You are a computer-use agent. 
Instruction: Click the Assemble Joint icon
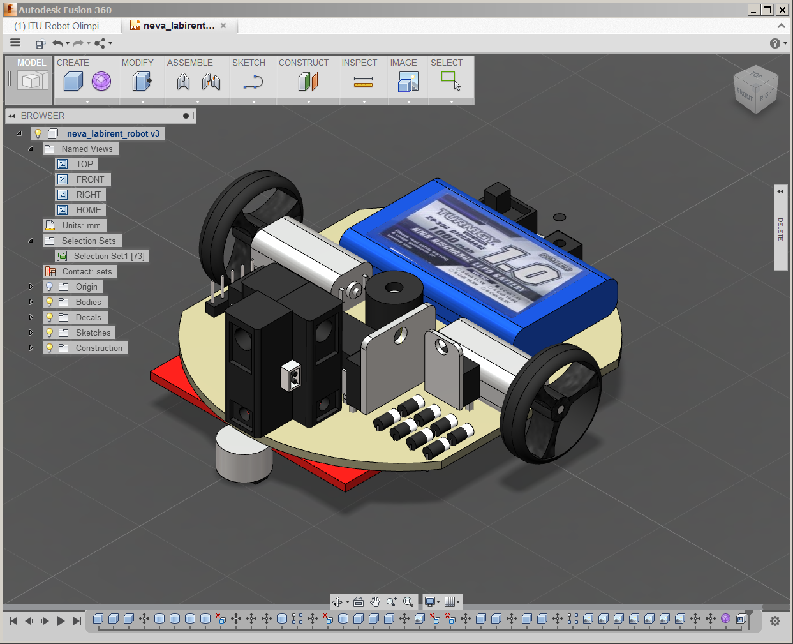[211, 82]
